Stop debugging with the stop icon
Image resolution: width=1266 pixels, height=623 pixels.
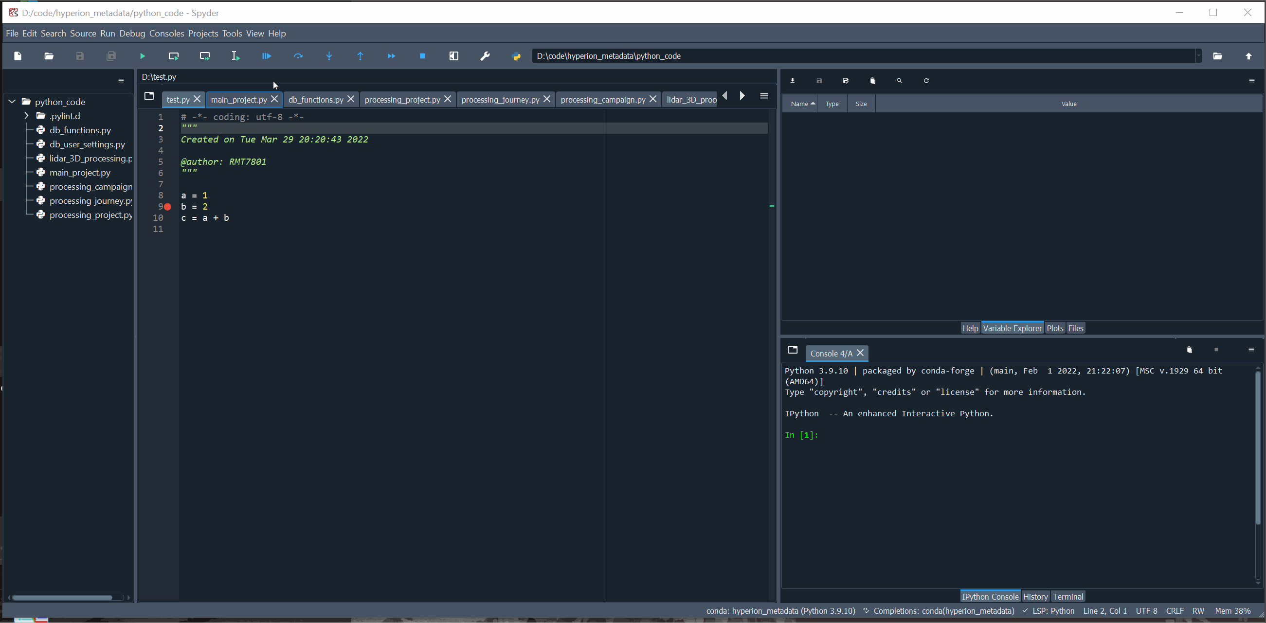(422, 56)
